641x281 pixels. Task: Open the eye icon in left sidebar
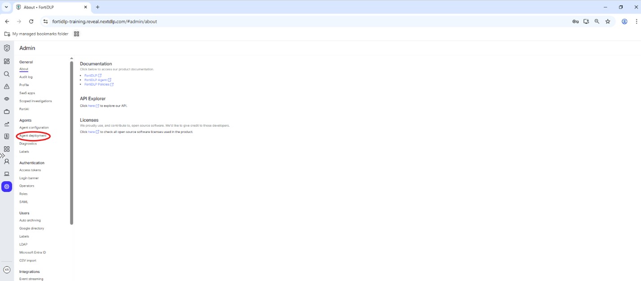click(7, 99)
